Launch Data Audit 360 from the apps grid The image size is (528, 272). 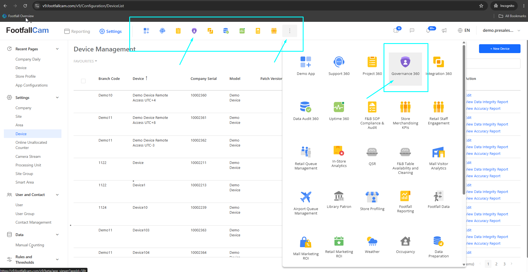point(306,111)
